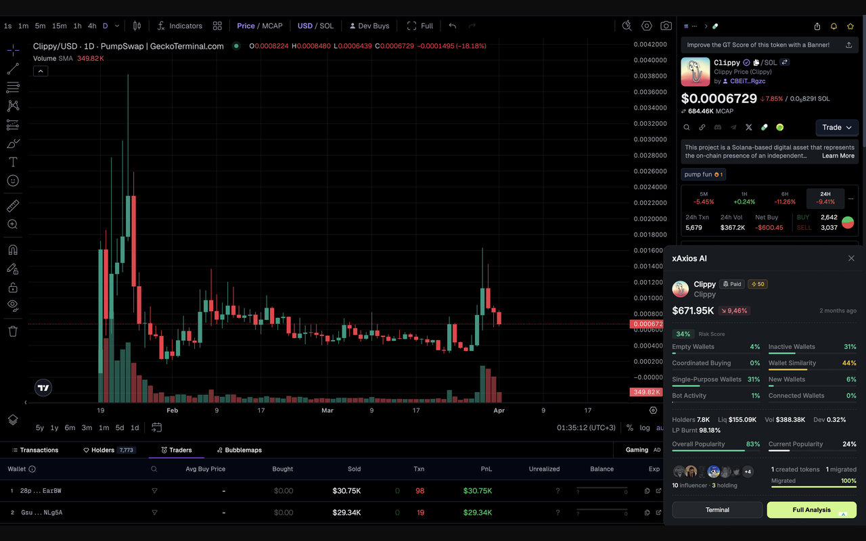Open the candlestick chart type selector
Viewport: 866px width, 541px height.
click(x=137, y=26)
